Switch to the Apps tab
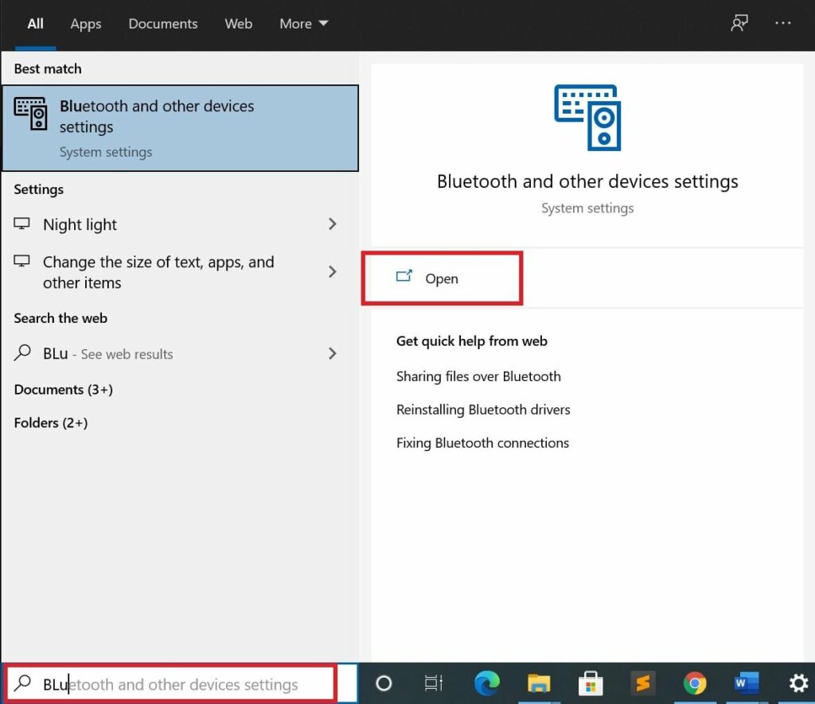Image resolution: width=815 pixels, height=704 pixels. pos(86,24)
